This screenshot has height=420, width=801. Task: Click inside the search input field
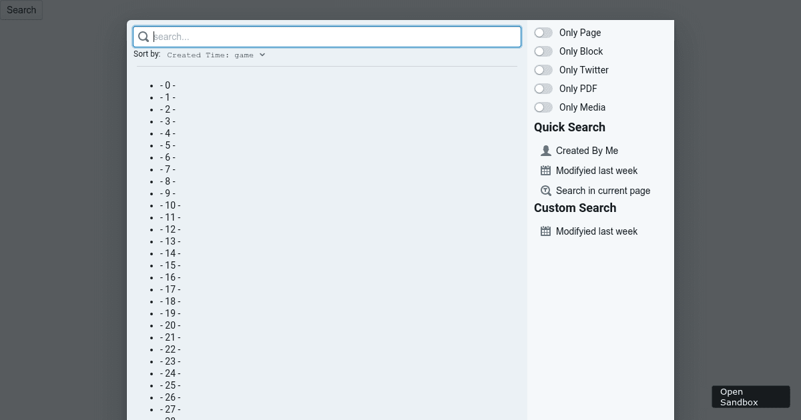(x=327, y=37)
